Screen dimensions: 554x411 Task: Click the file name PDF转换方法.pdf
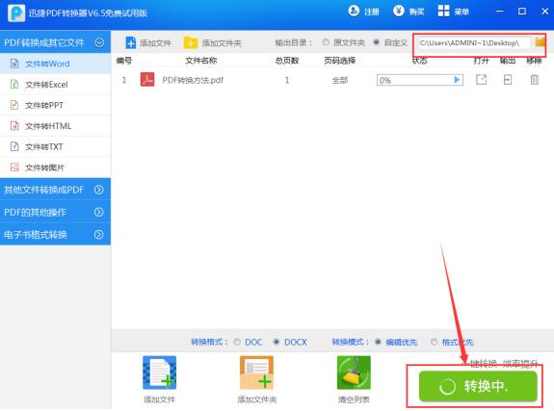[193, 80]
